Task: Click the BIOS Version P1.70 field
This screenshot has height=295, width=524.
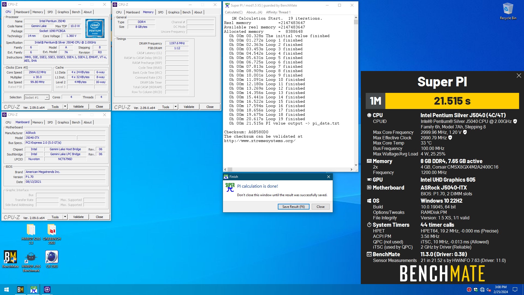Action: pos(65,177)
